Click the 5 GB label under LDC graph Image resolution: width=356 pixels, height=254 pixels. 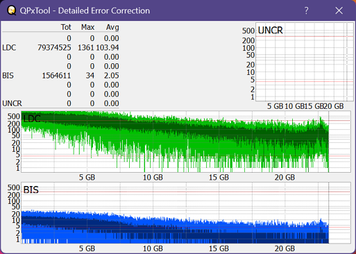coord(87,178)
